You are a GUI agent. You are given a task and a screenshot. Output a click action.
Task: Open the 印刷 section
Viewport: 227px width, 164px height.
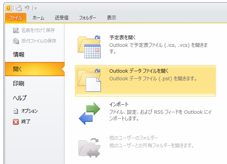(19, 83)
